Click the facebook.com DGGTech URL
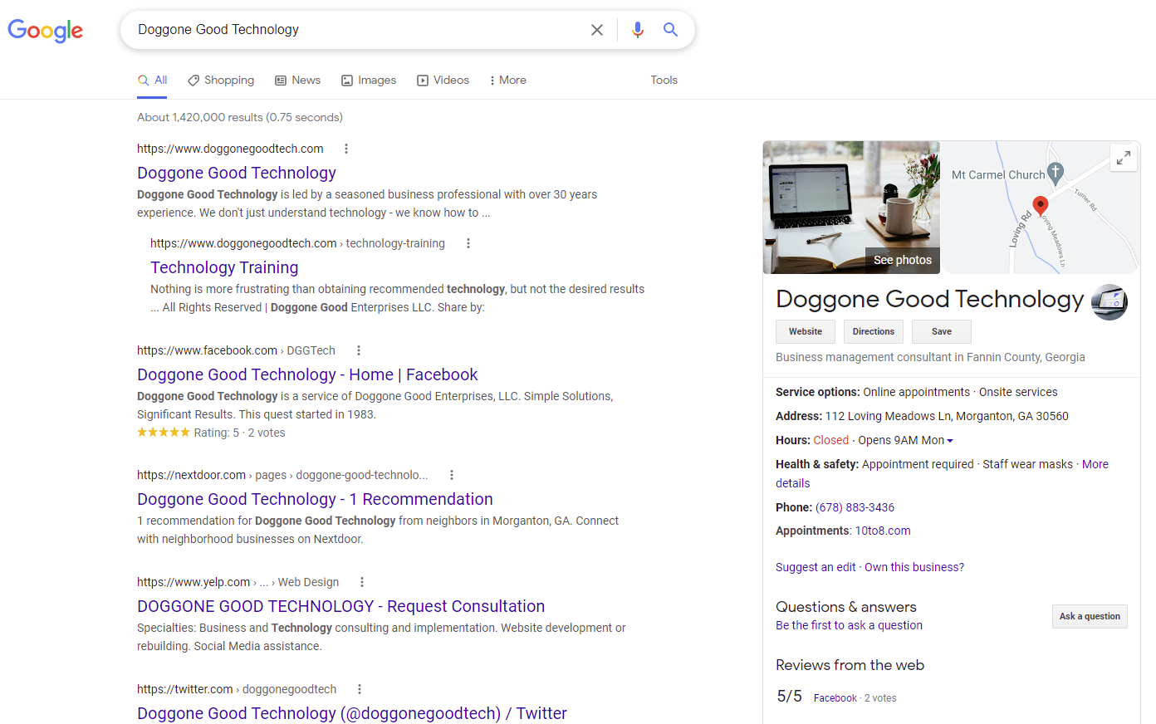This screenshot has width=1156, height=724. point(236,350)
